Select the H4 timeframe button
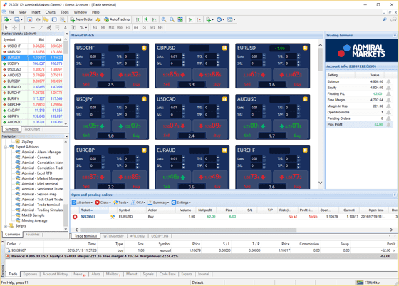The image size is (399, 286). (136, 28)
